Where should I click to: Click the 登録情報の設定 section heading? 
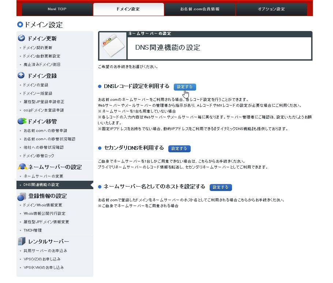click(48, 196)
